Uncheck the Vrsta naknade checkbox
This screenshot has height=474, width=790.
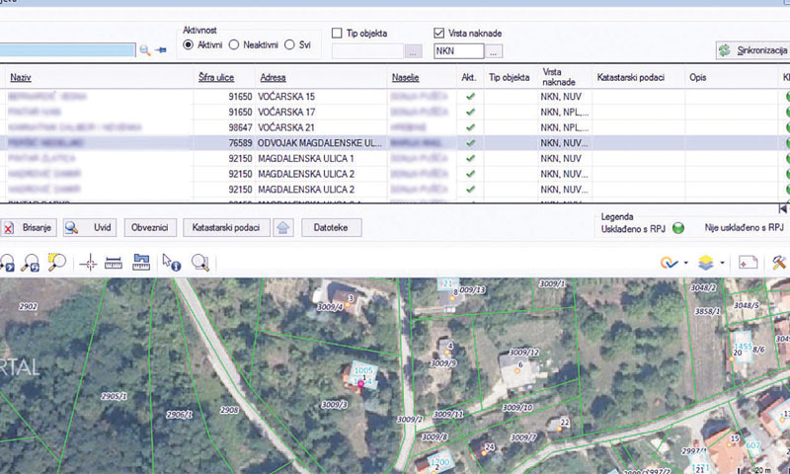(x=439, y=34)
